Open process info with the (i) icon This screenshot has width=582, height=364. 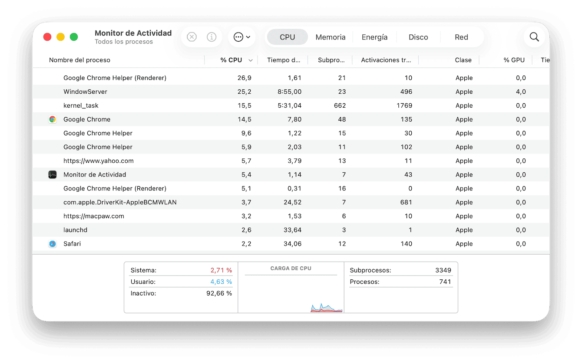(212, 37)
